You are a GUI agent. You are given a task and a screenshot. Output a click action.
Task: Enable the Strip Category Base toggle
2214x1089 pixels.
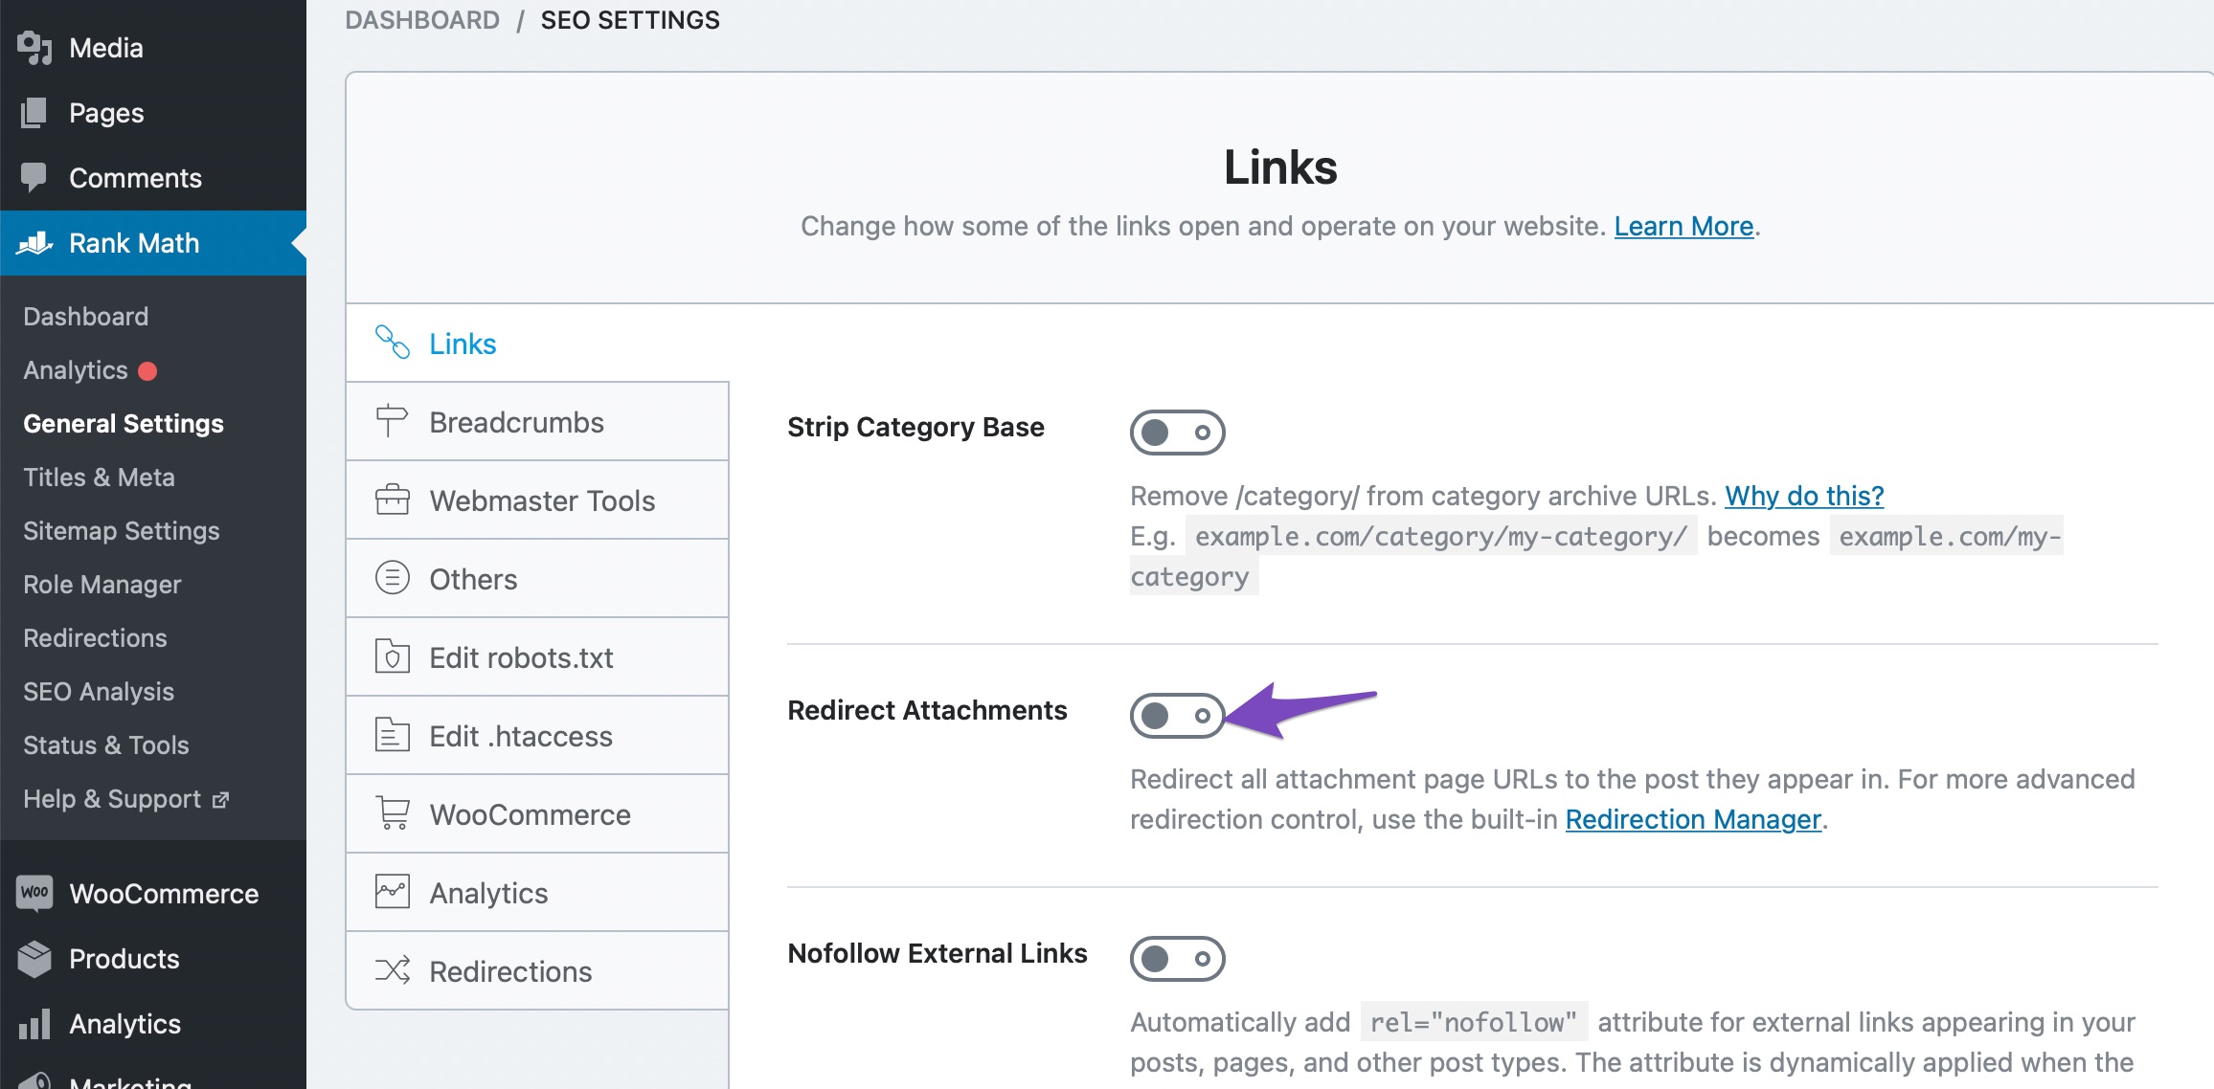coord(1177,433)
